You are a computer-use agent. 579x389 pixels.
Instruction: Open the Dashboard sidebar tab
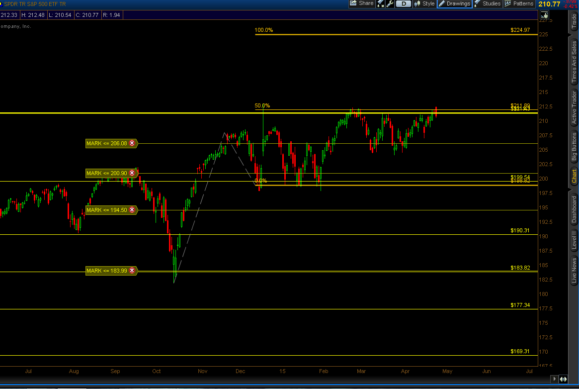[574, 209]
